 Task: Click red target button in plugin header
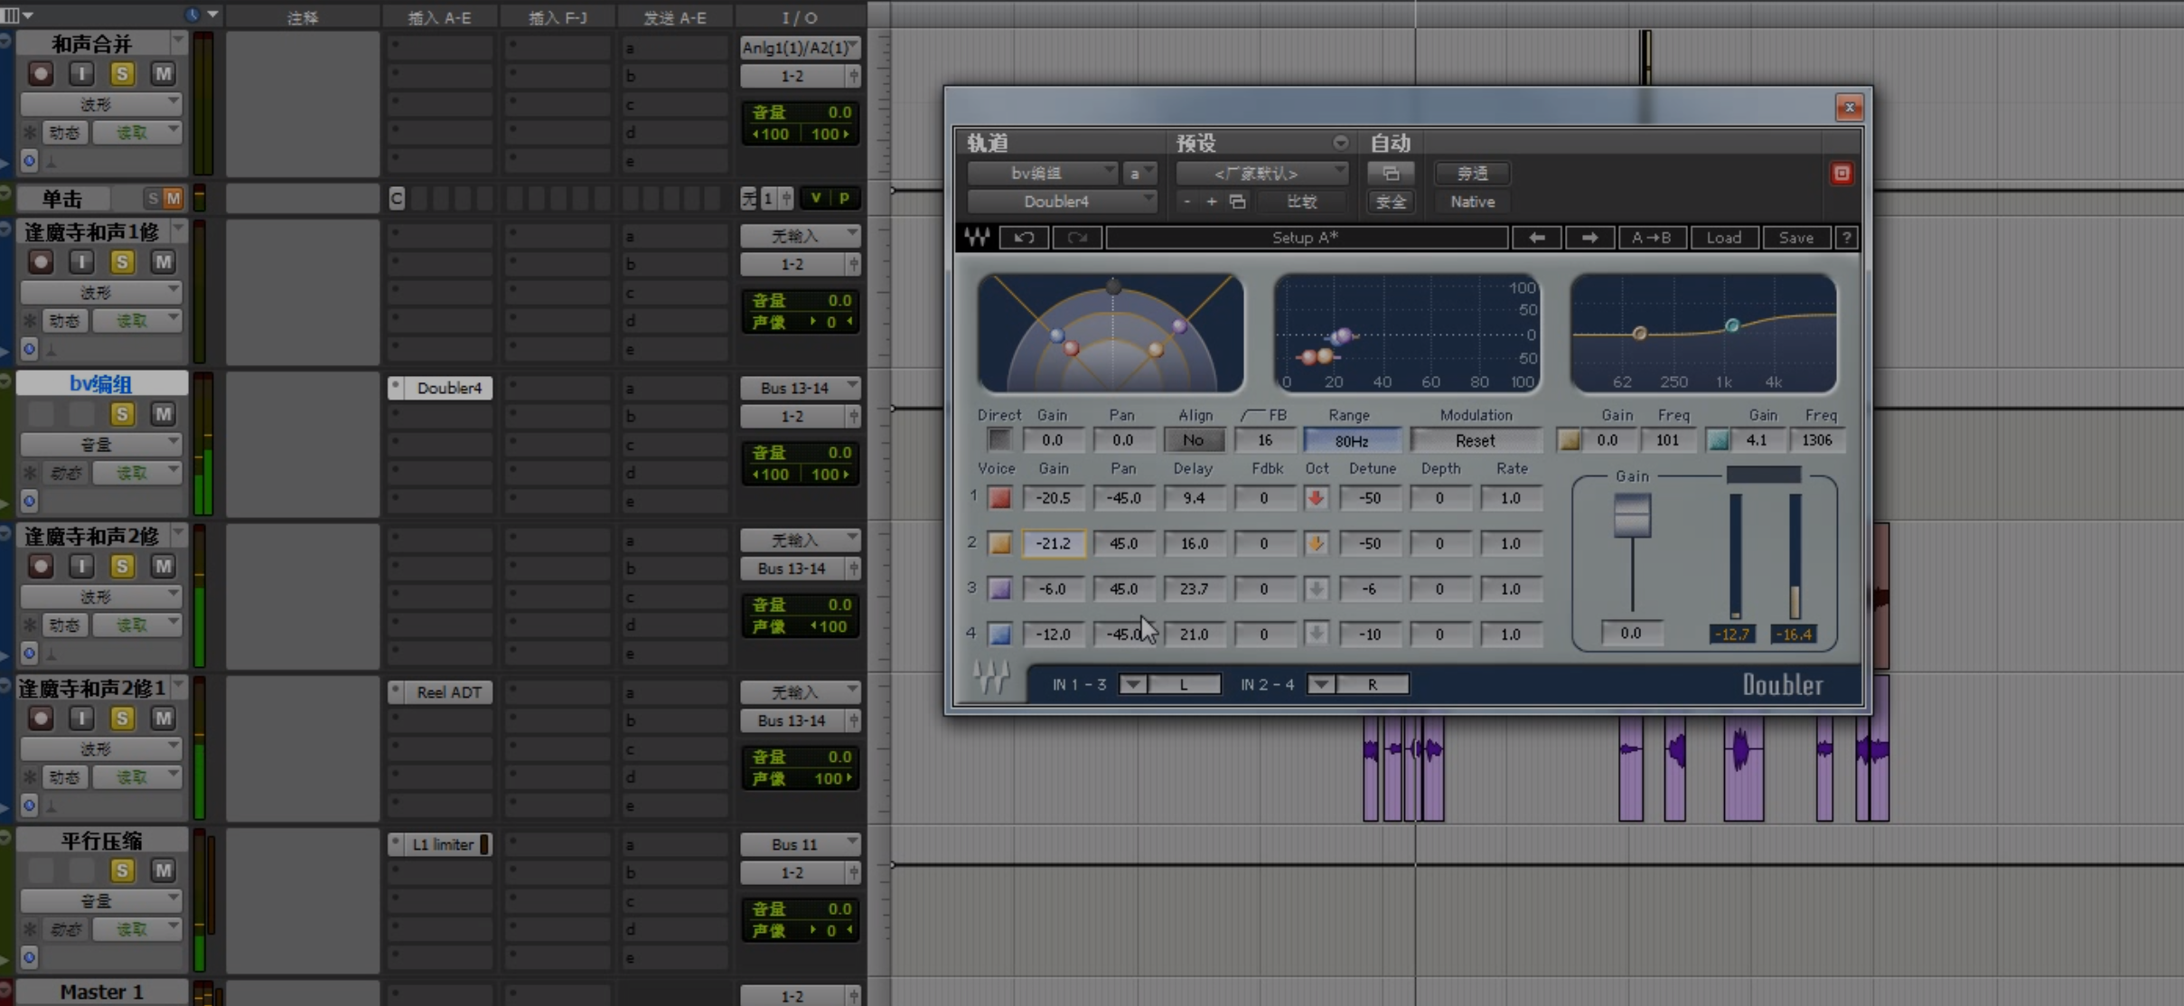coord(1842,174)
